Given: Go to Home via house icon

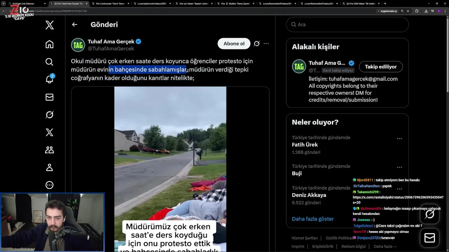Looking at the screenshot, I should 49,44.
